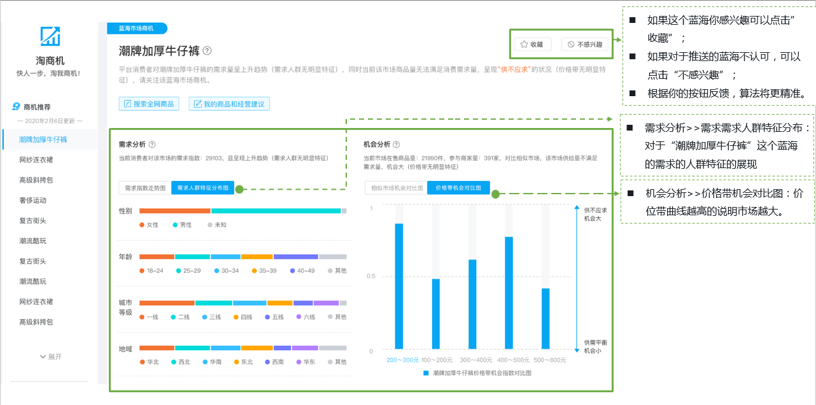Click help icon next to 需求分析
816x405 pixels.
click(152, 145)
